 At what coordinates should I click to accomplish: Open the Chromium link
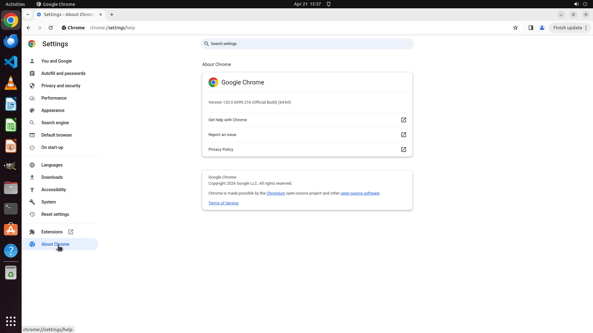[275, 193]
